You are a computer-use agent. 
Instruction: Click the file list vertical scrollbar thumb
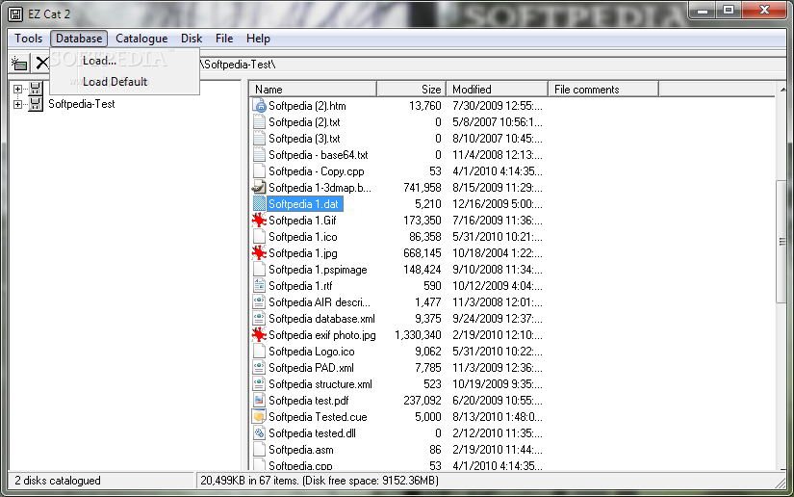coord(782,242)
